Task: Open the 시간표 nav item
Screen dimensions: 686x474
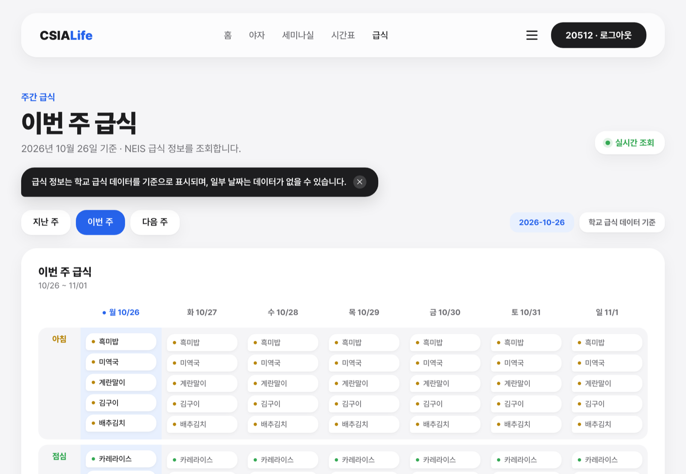Action: click(343, 35)
